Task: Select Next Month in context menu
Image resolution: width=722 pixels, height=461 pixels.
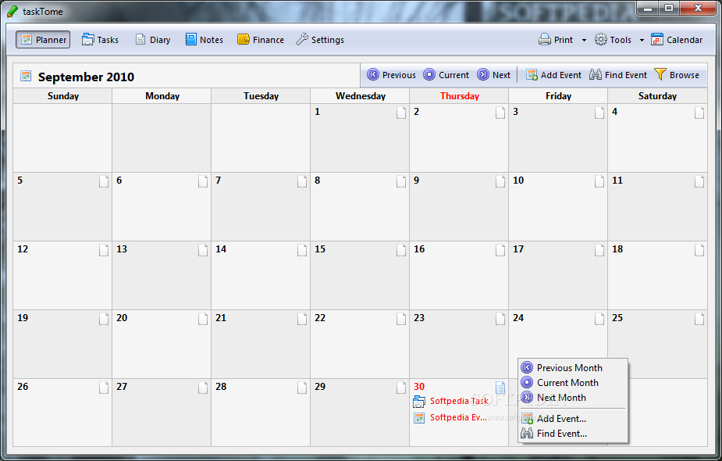Action: click(x=573, y=397)
